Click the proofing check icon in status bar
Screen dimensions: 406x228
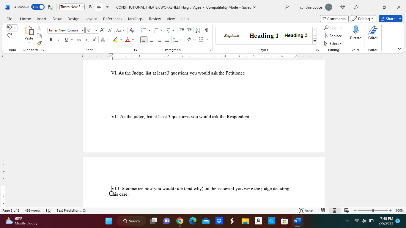(x=48, y=210)
